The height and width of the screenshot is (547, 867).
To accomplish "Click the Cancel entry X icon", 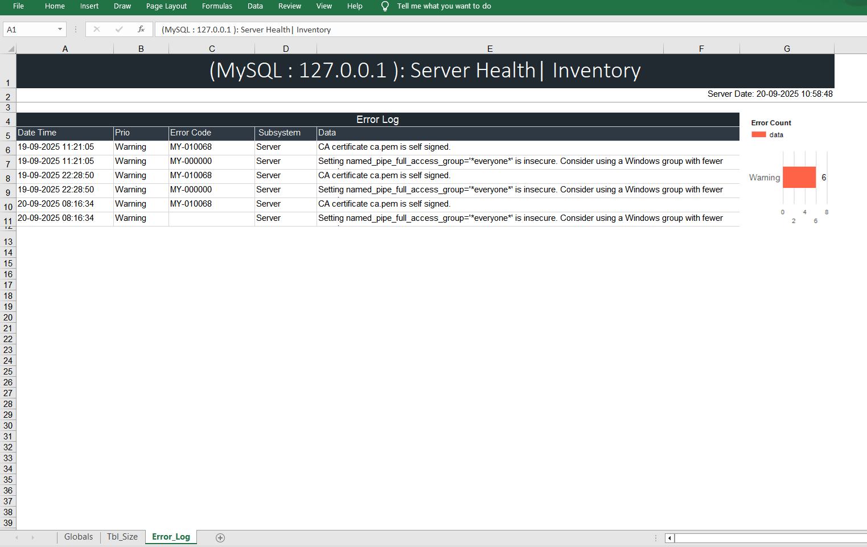I will pos(97,30).
